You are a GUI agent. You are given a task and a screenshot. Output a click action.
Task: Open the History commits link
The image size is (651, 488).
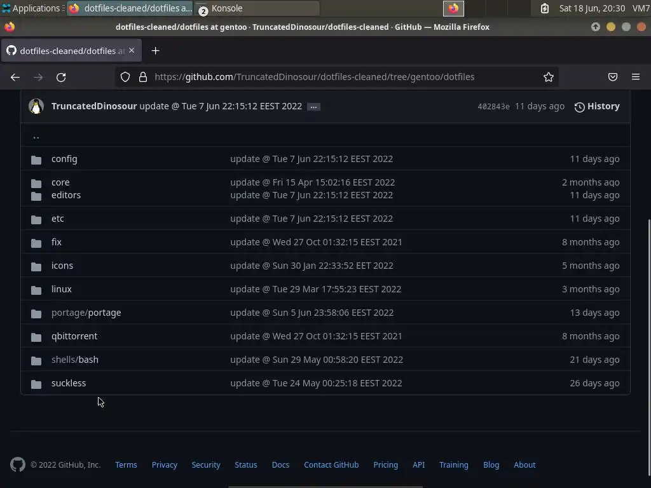coord(597,106)
